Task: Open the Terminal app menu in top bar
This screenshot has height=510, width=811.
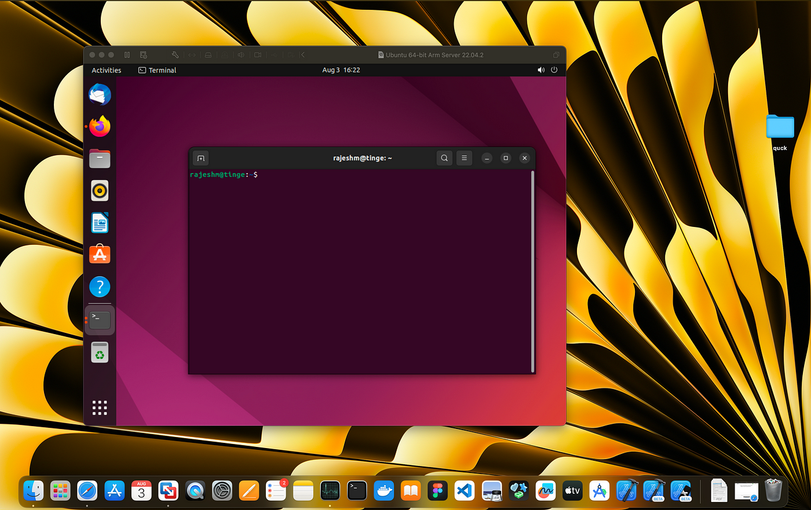Action: [157, 70]
